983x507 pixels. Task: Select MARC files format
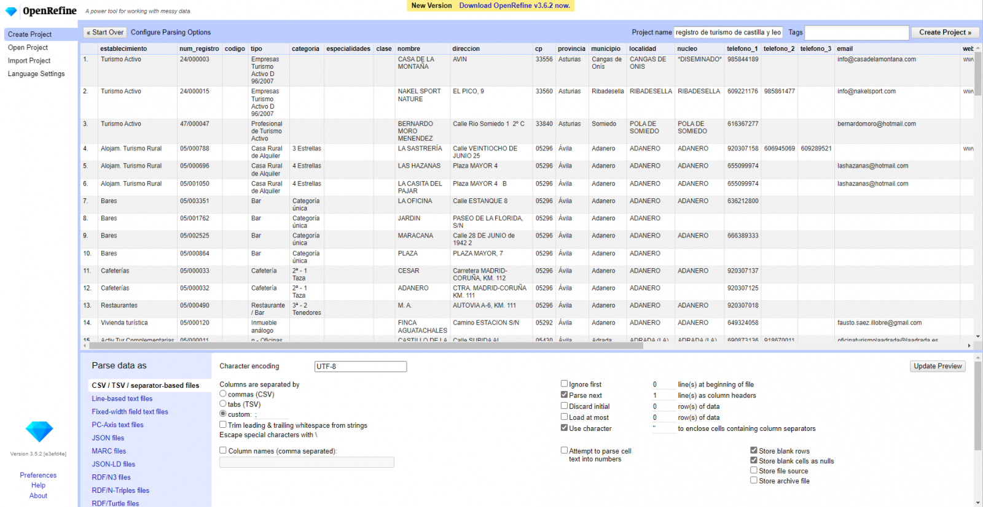(109, 451)
